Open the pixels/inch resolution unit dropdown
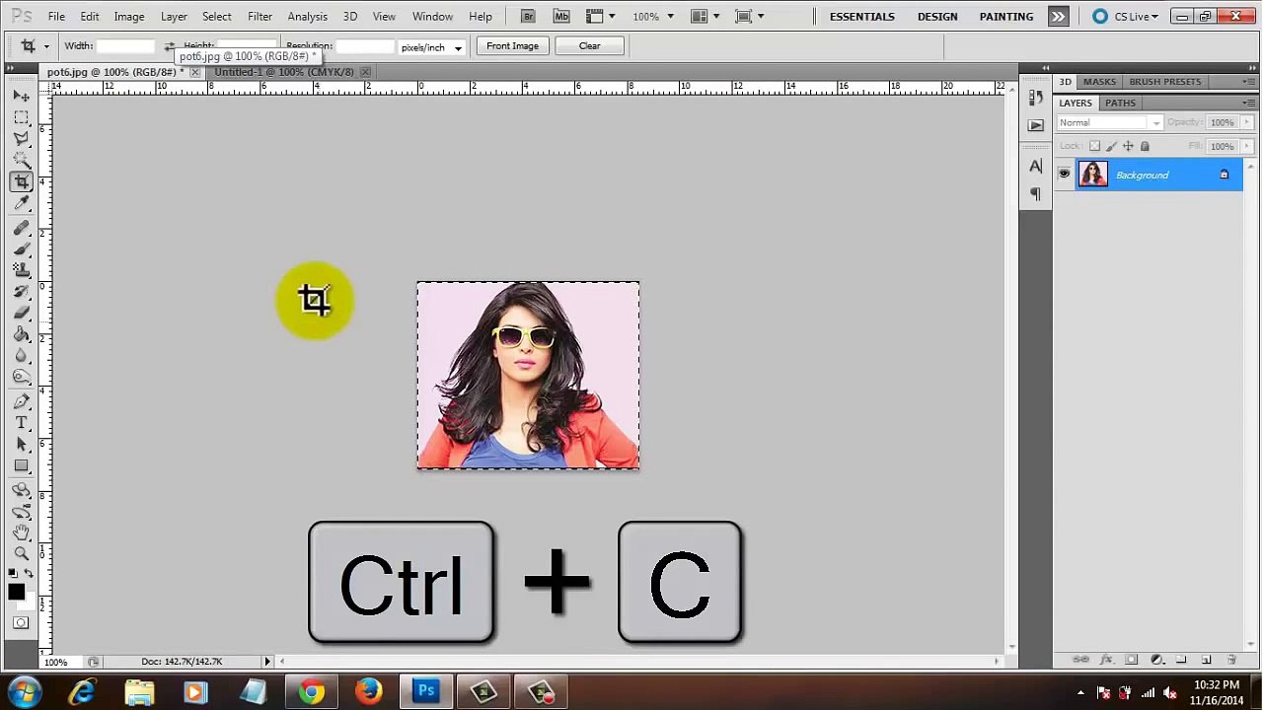This screenshot has height=710, width=1263. tap(431, 47)
